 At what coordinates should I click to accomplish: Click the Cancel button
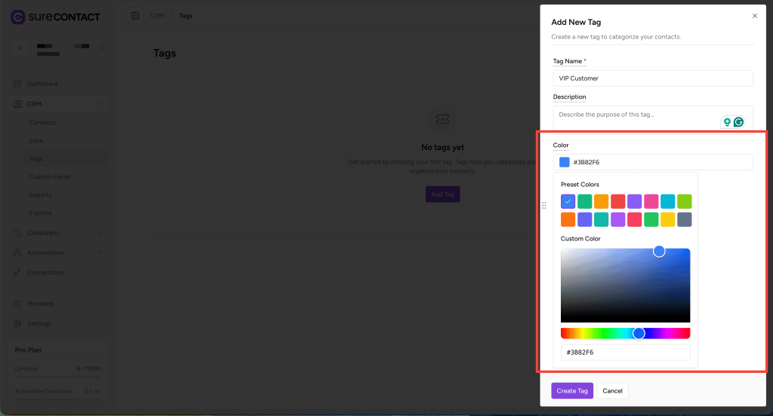pos(612,390)
